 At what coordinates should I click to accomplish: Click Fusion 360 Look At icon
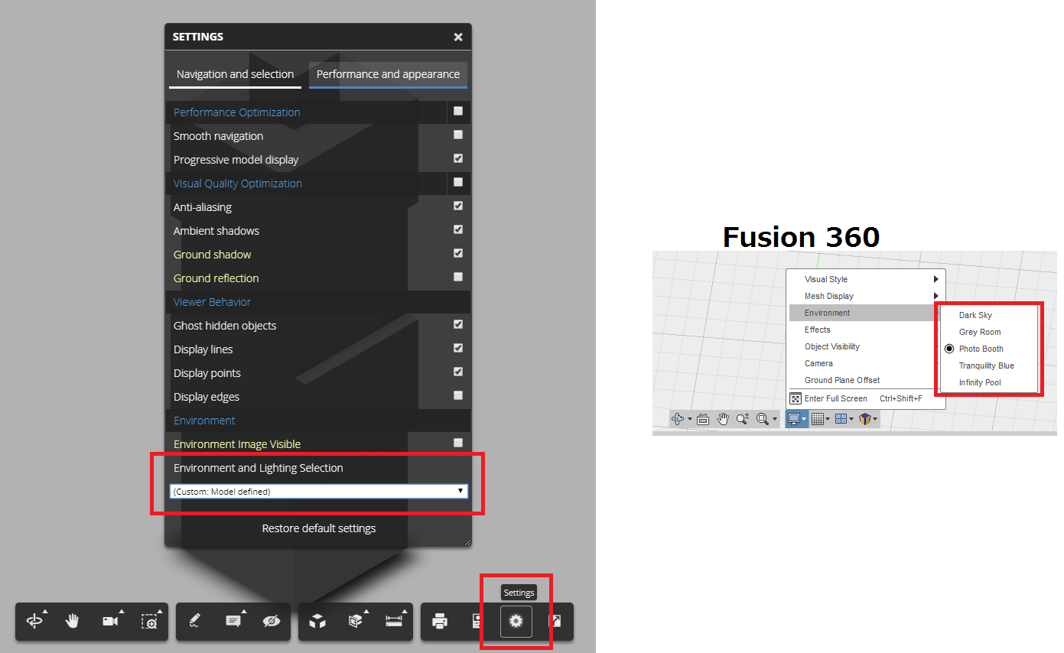[703, 419]
